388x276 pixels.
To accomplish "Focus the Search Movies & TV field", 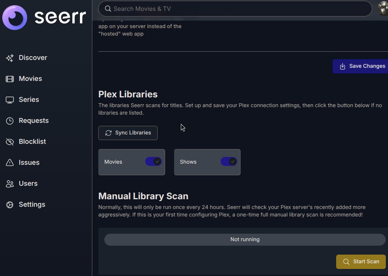I will [235, 9].
